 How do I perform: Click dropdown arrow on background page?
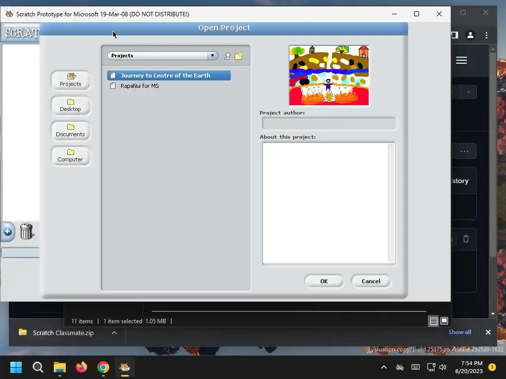(468, 92)
